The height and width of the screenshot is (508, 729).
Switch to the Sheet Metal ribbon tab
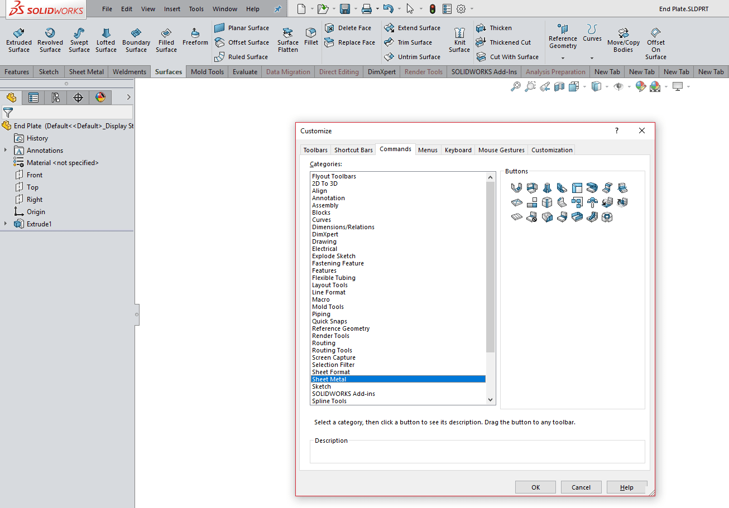click(x=87, y=71)
